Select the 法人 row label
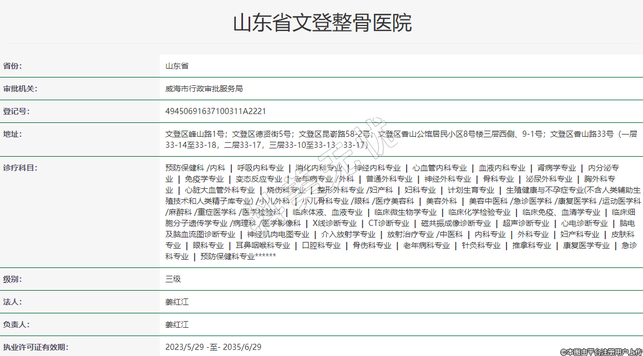The height and width of the screenshot is (356, 643). 13,302
